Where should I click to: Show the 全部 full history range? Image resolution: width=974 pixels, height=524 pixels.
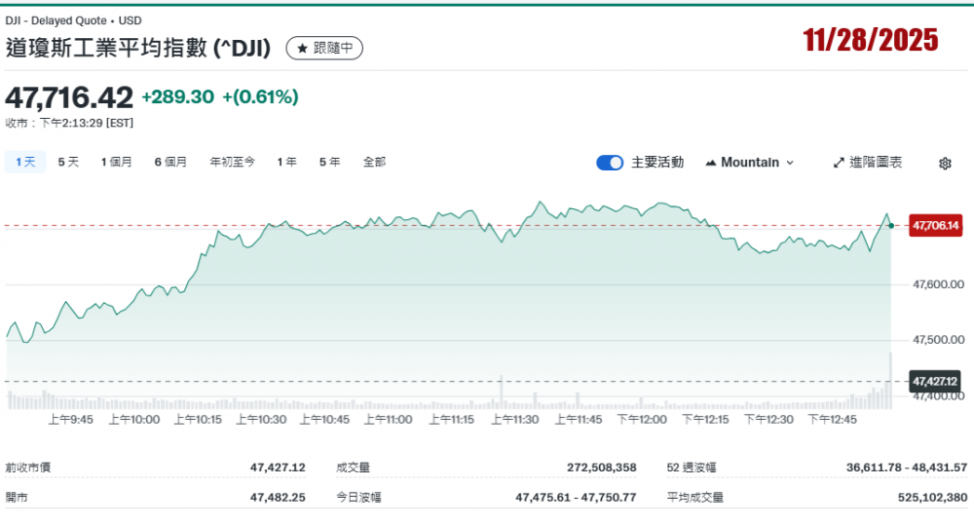tap(374, 162)
